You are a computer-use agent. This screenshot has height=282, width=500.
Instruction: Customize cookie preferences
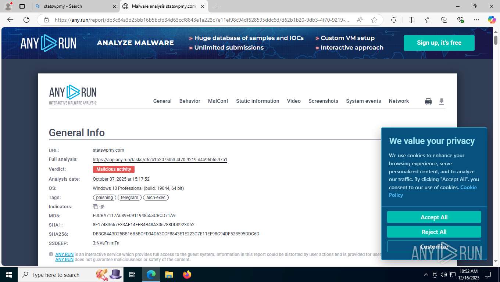point(434,246)
